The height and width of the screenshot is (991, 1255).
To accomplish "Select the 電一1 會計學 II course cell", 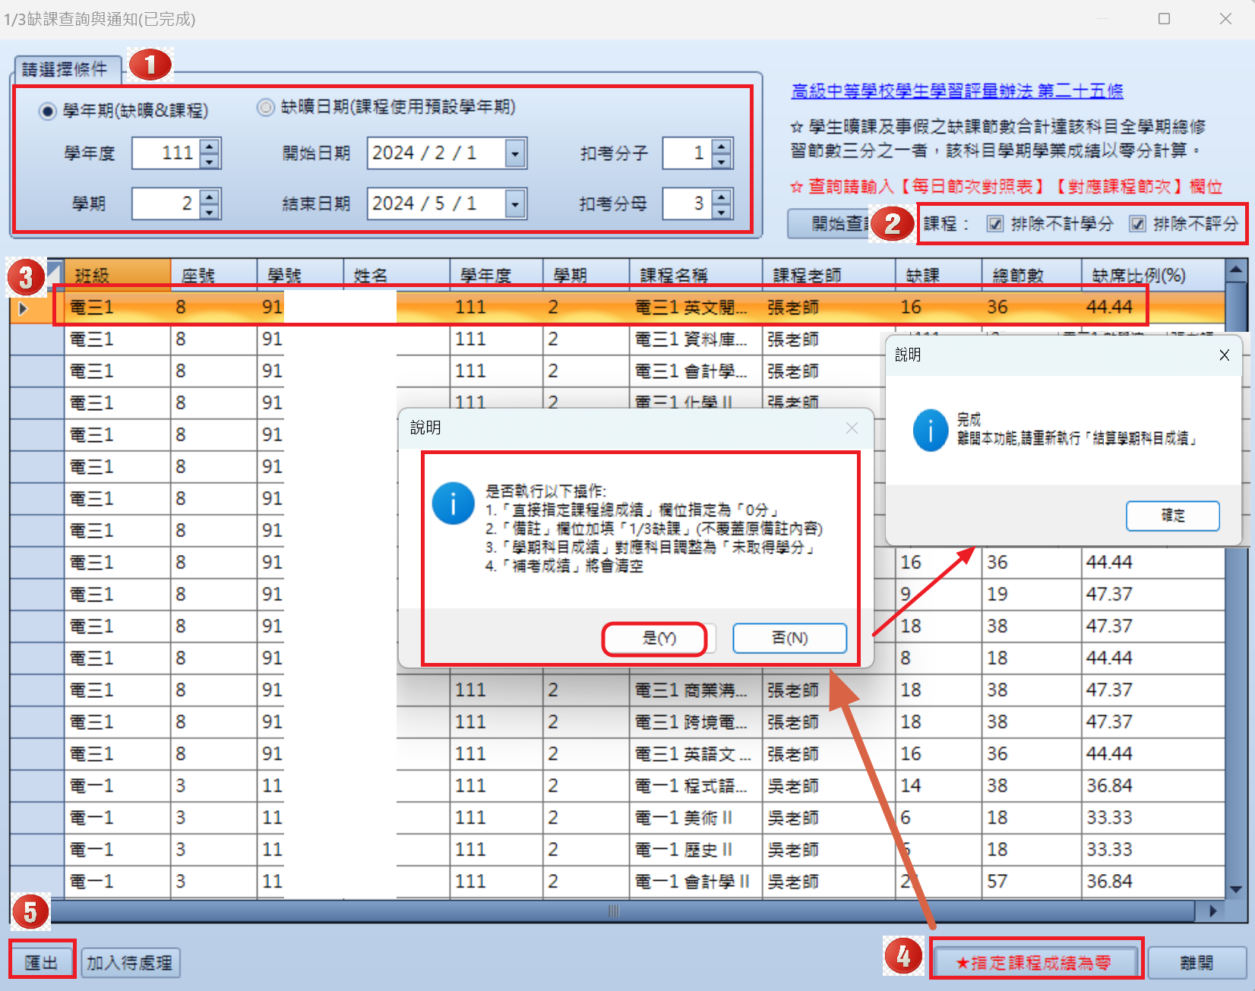I will (x=696, y=882).
